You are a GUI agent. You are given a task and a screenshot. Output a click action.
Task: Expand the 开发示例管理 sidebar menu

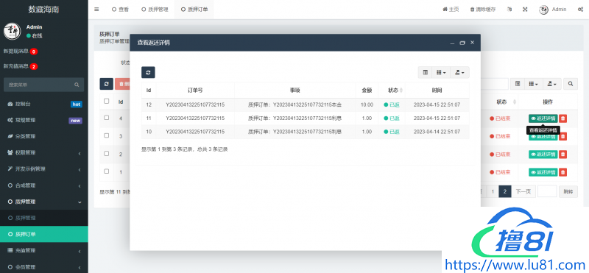click(44, 169)
